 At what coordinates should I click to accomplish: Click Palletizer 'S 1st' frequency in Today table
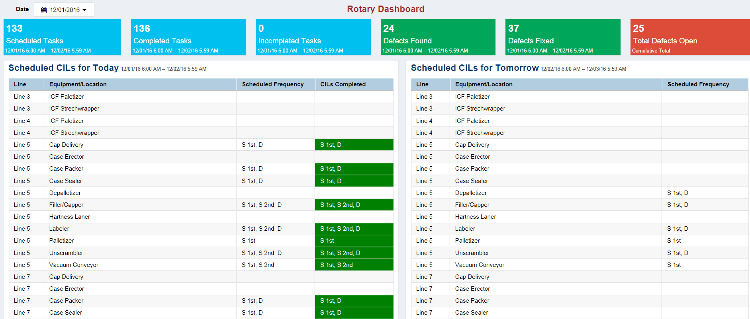pos(249,241)
